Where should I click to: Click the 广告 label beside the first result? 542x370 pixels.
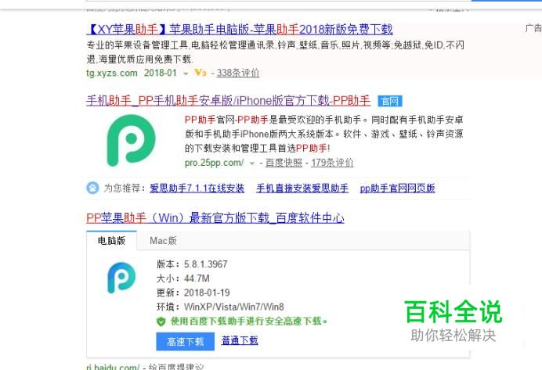pyautogui.click(x=533, y=28)
